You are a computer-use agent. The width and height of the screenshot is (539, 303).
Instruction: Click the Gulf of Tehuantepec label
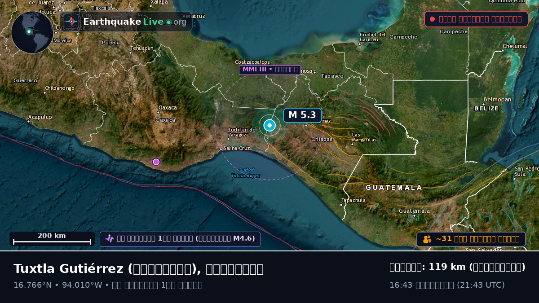[246, 173]
